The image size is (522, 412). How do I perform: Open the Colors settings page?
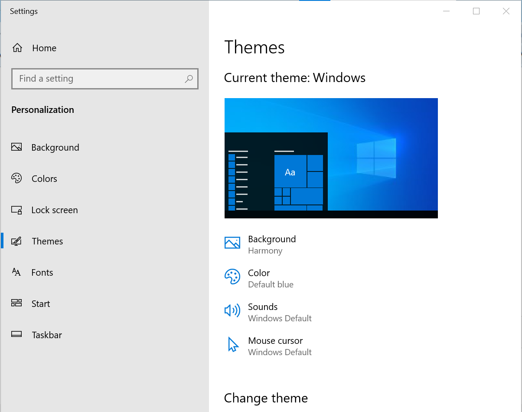44,179
